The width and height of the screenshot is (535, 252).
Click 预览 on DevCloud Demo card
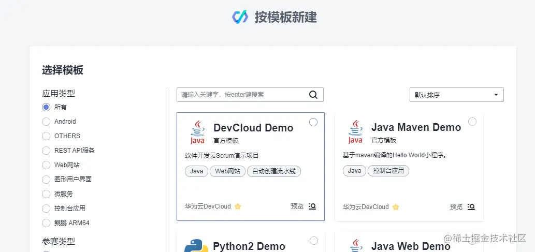tap(297, 206)
